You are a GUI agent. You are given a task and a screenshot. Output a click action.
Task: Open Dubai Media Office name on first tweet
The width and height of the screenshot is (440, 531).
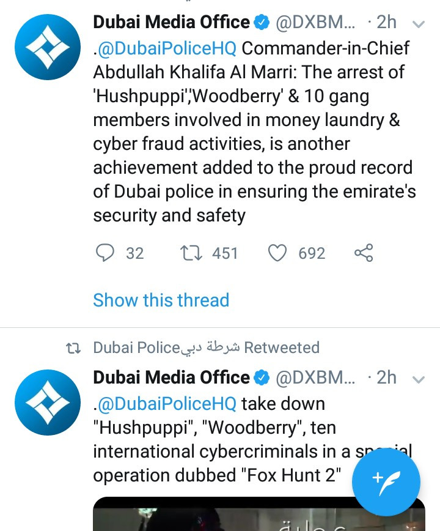pyautogui.click(x=171, y=23)
